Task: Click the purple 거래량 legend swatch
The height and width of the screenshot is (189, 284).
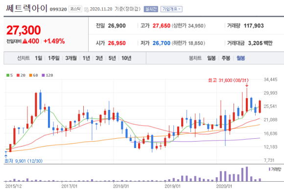Action: (x=269, y=169)
